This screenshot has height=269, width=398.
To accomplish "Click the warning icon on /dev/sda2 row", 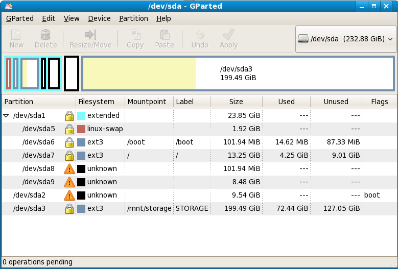I will 69,195.
